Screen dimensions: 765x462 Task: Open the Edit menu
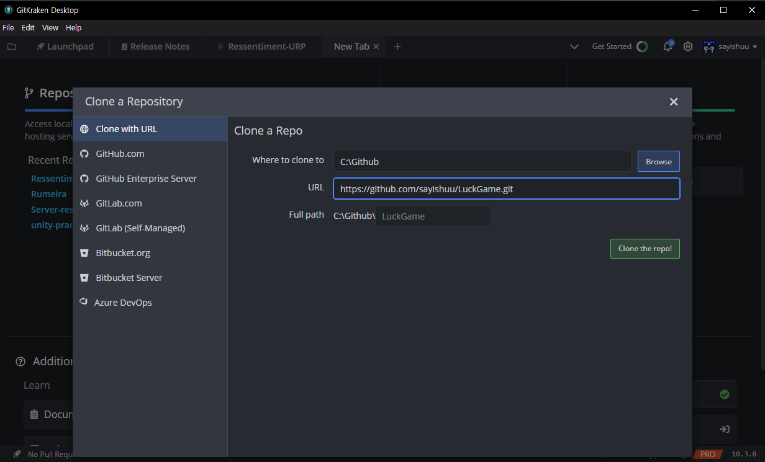(x=28, y=28)
